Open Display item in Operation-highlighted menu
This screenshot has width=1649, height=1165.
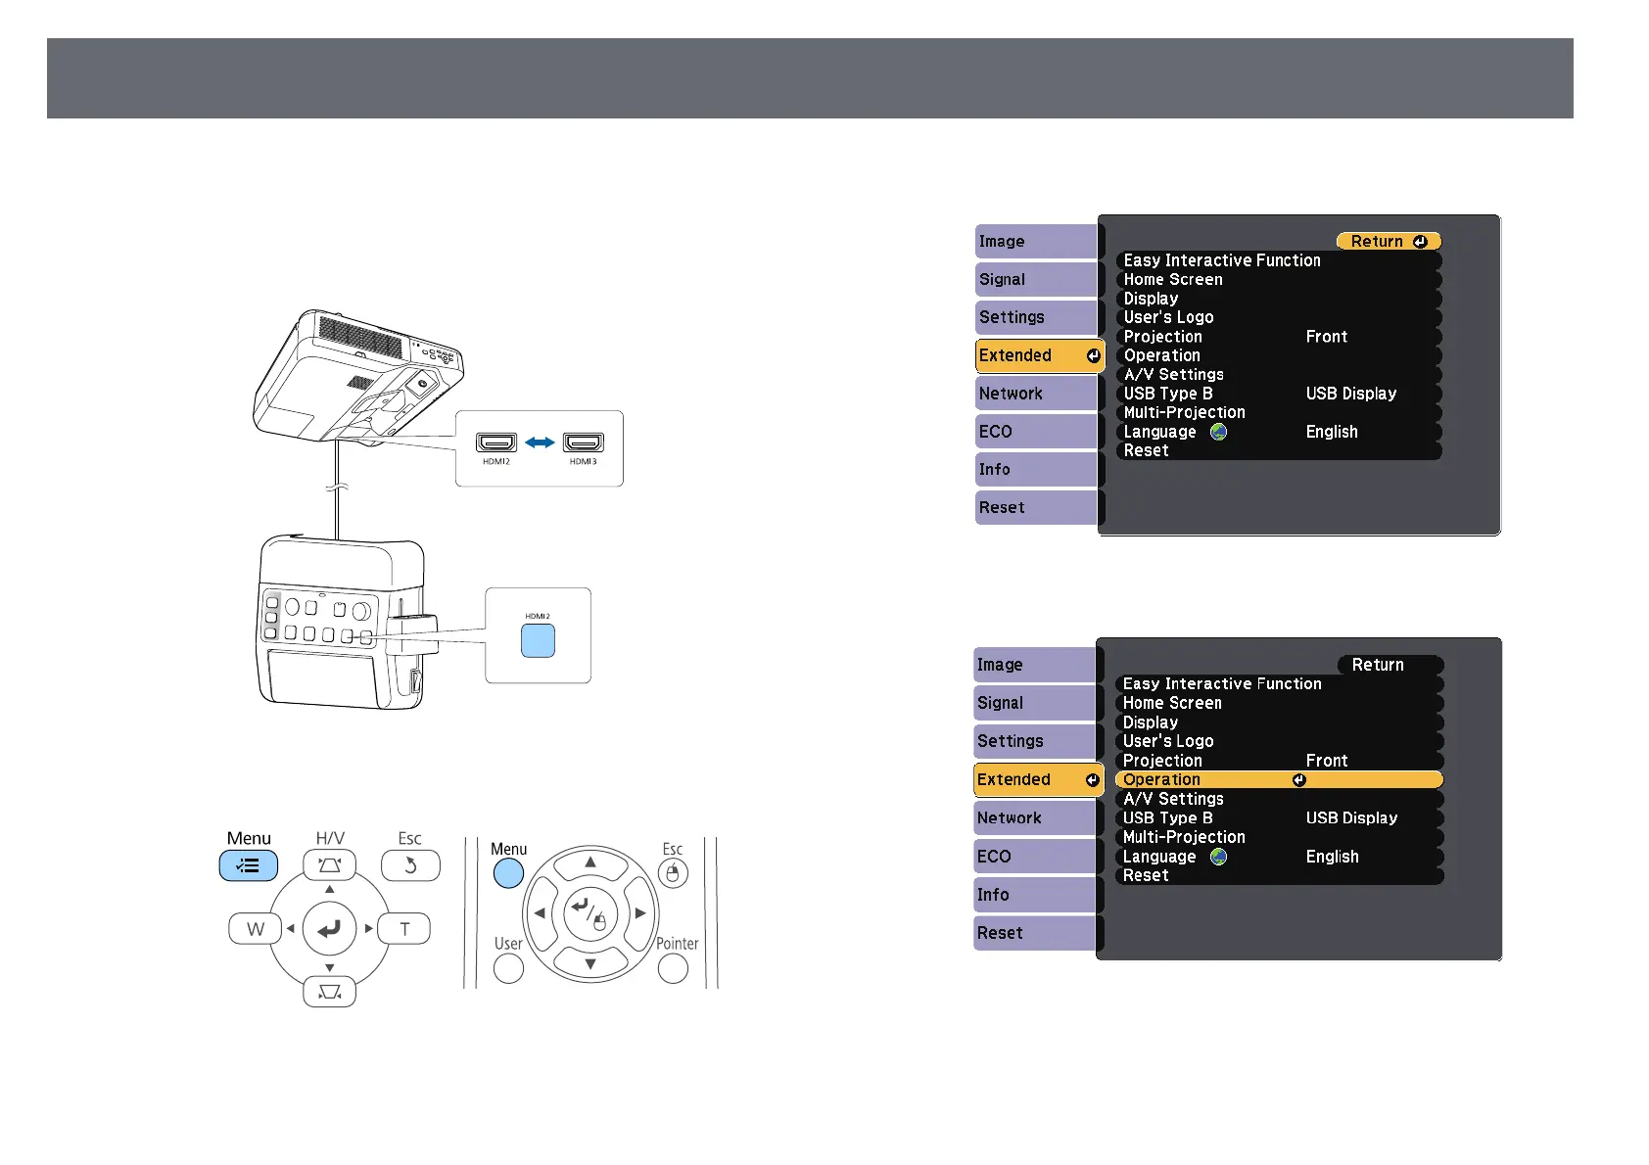(x=1280, y=722)
